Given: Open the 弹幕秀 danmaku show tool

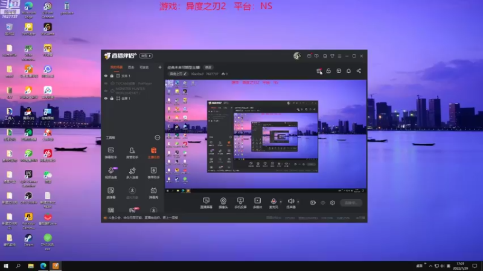Looking at the screenshot, I should coord(153,193).
